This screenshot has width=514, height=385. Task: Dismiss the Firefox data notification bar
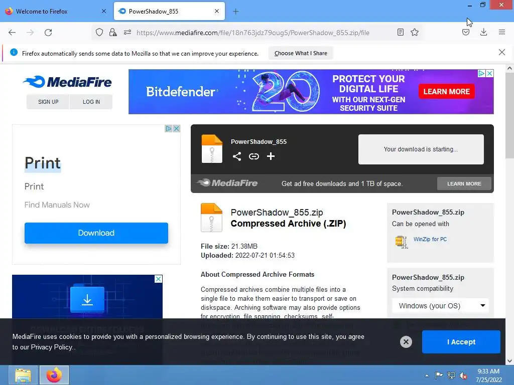click(502, 52)
